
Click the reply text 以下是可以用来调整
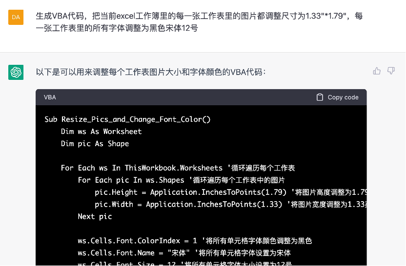[x=151, y=72]
